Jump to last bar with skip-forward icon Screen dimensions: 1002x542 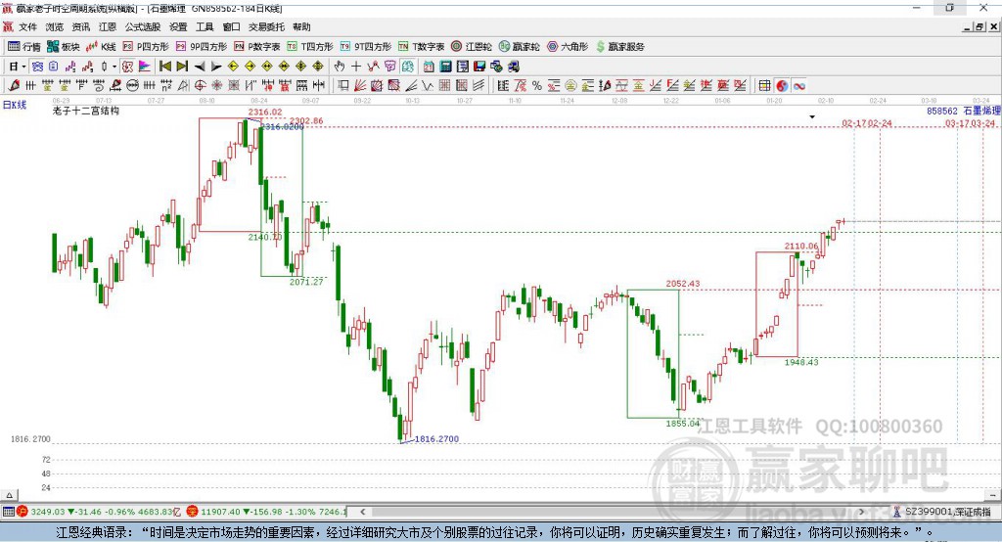tap(181, 67)
